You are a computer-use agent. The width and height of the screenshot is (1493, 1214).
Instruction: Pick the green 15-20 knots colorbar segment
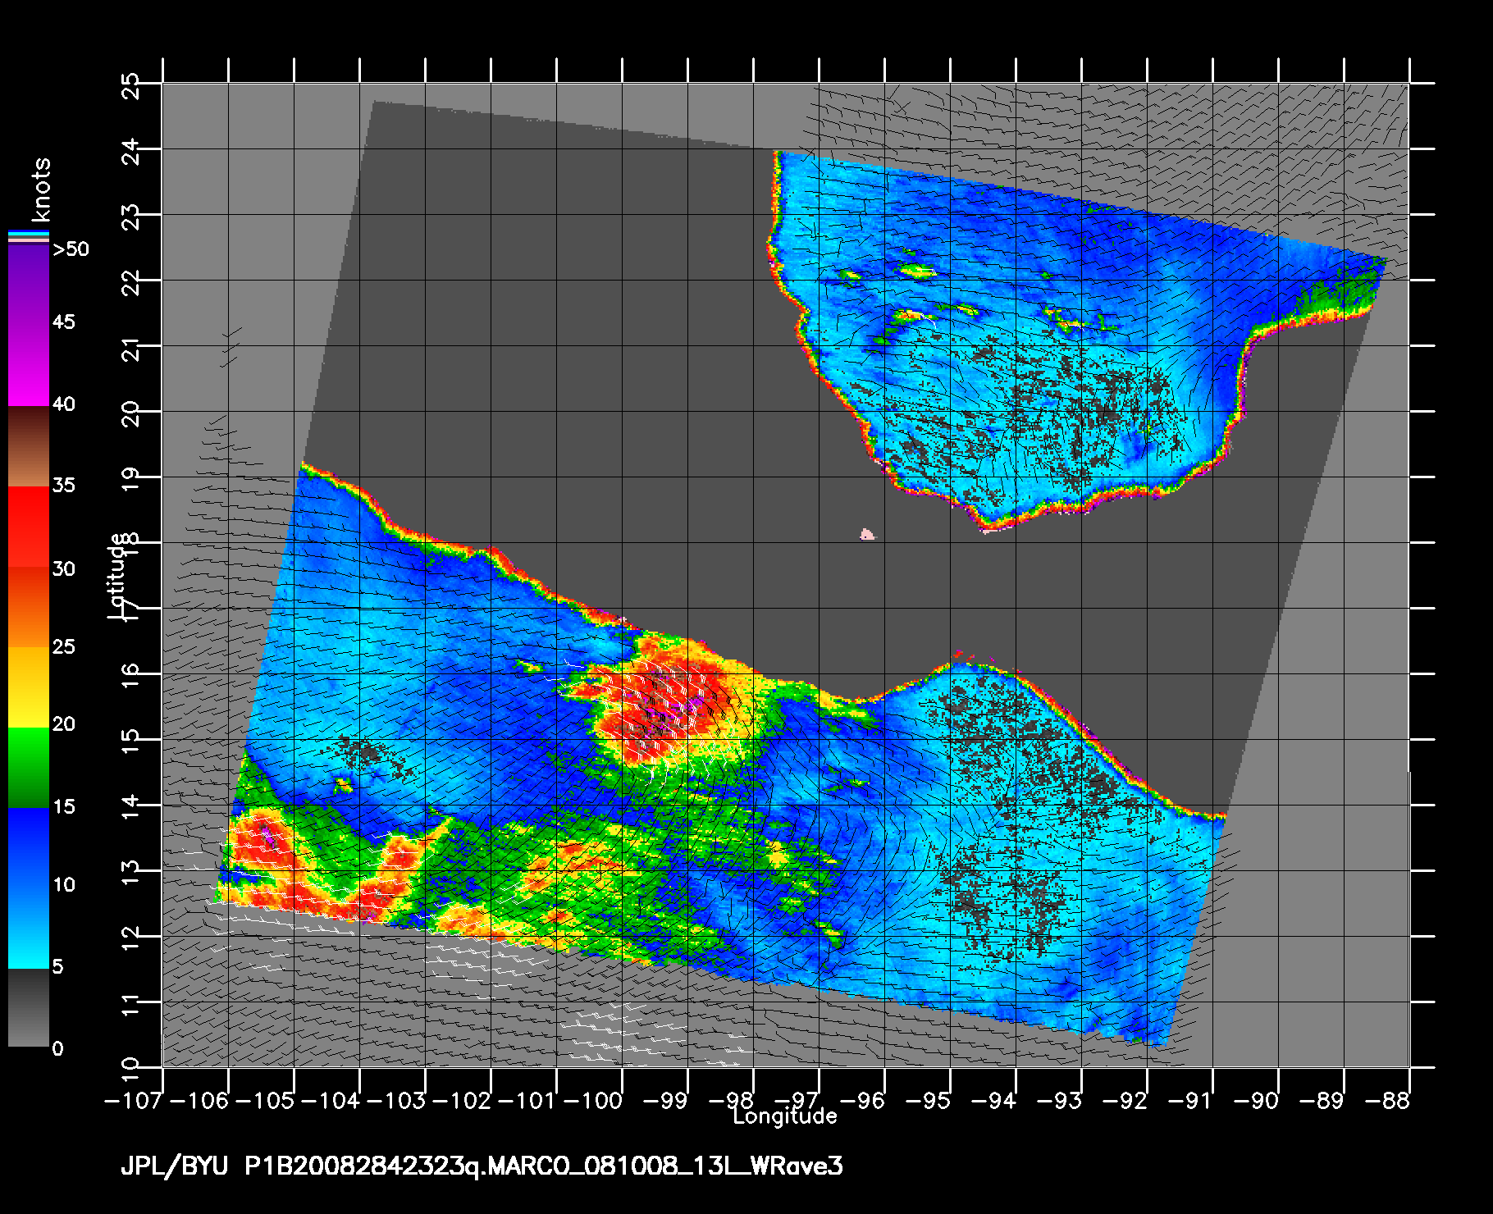(29, 767)
